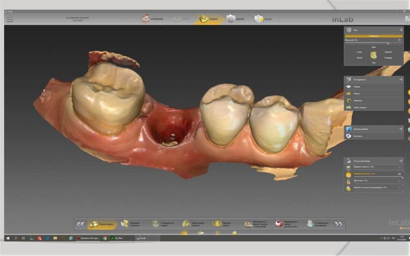Adjust the Верхняя челюсть (%) opacity slider
The width and height of the screenshot is (410, 256).
tap(378, 170)
